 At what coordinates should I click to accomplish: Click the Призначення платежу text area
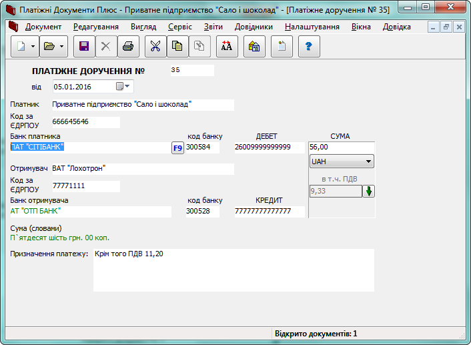pyautogui.click(x=233, y=270)
